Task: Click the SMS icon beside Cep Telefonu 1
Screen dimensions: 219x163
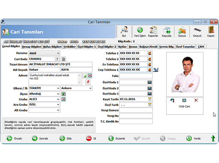Action: pyautogui.click(x=155, y=70)
